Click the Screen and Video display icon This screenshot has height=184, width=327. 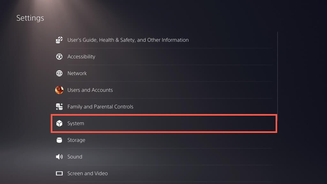[x=59, y=173]
